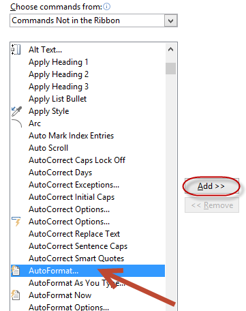The image size is (246, 311).
Task: Open the Choose commands from dropdown arrow
Action: coord(170,21)
